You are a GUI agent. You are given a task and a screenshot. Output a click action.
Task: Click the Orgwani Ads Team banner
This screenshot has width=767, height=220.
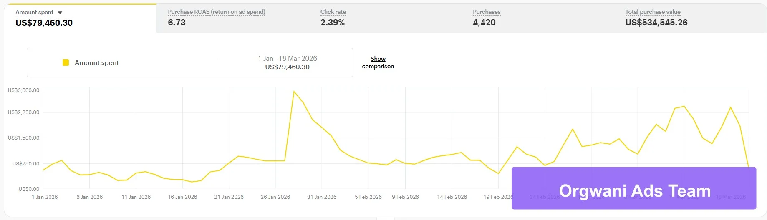click(633, 189)
